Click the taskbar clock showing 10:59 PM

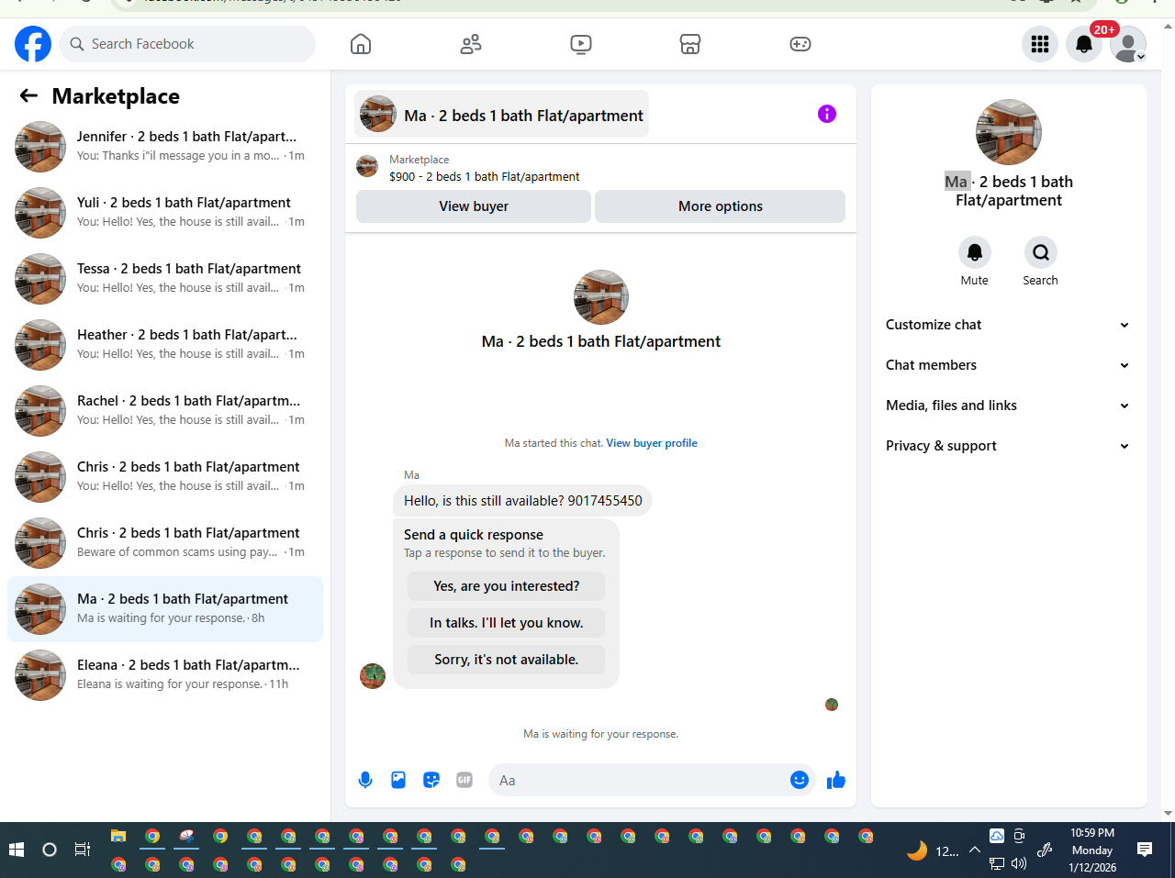(1092, 850)
